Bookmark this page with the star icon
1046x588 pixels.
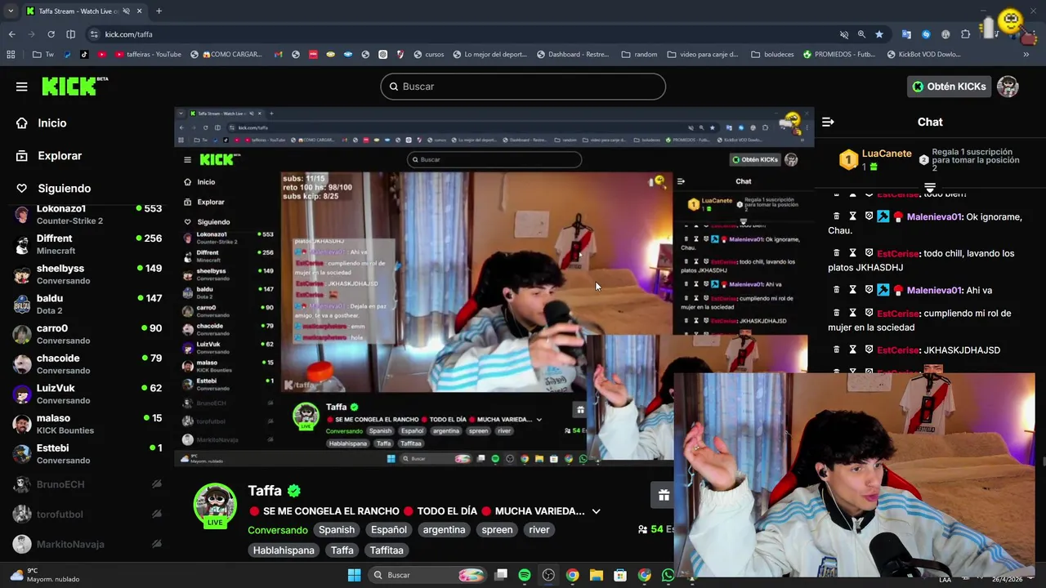pyautogui.click(x=879, y=34)
